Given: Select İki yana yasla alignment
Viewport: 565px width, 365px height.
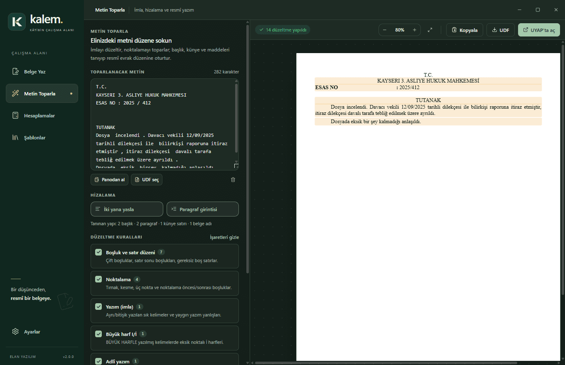Looking at the screenshot, I should pos(127,209).
